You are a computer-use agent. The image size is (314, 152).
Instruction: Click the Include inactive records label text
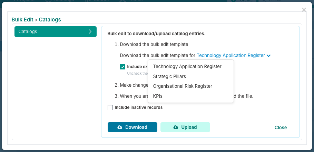pyautogui.click(x=138, y=107)
